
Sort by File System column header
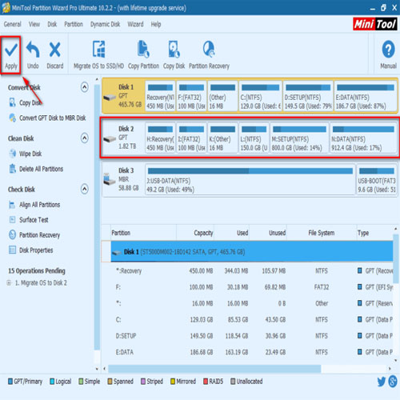coord(322,233)
